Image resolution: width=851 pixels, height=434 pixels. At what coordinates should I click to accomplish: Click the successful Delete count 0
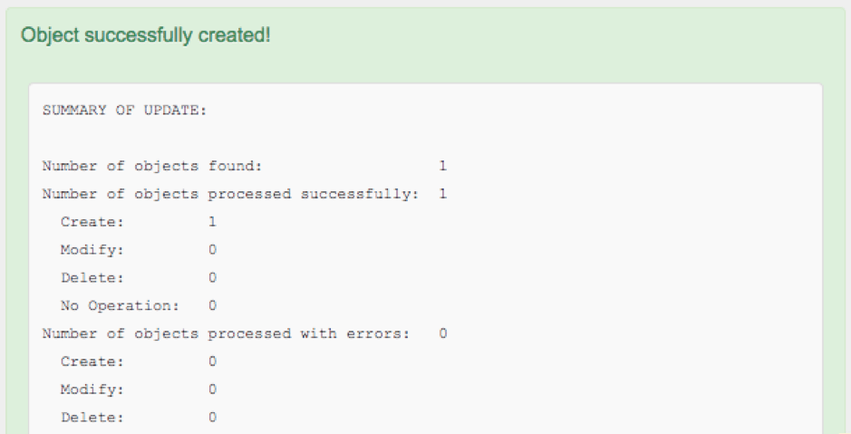tap(212, 278)
